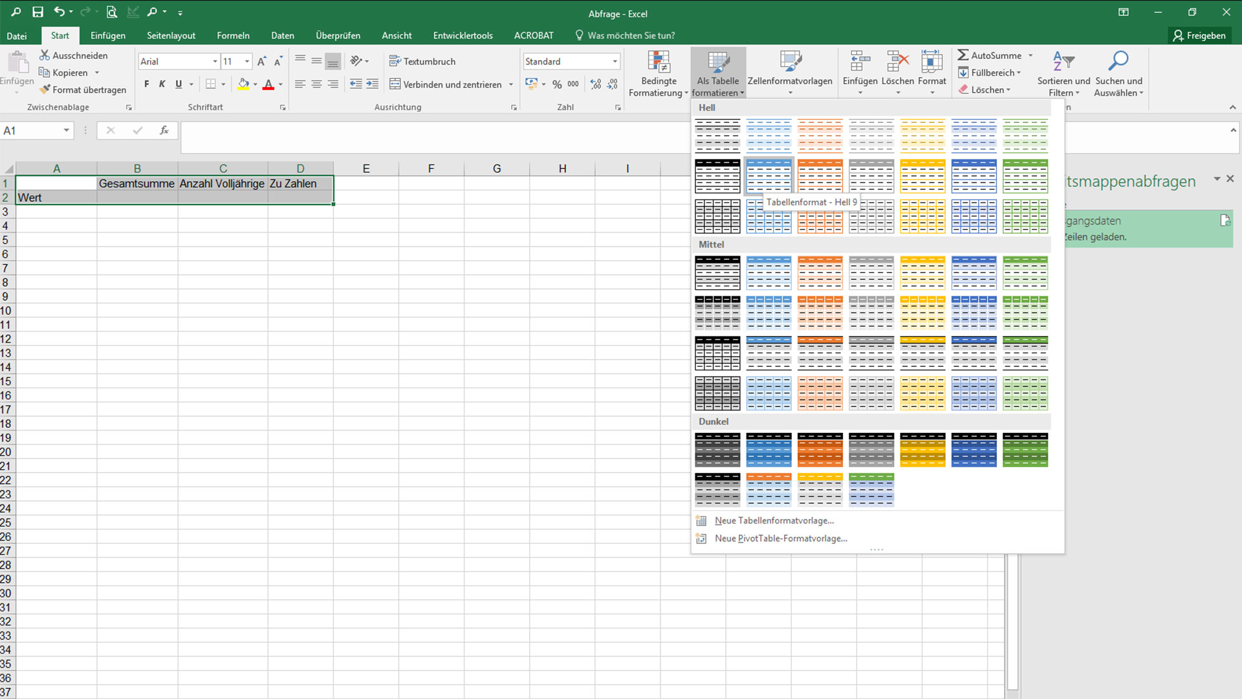Open the font size dropdown
1242x699 pixels.
click(x=246, y=61)
